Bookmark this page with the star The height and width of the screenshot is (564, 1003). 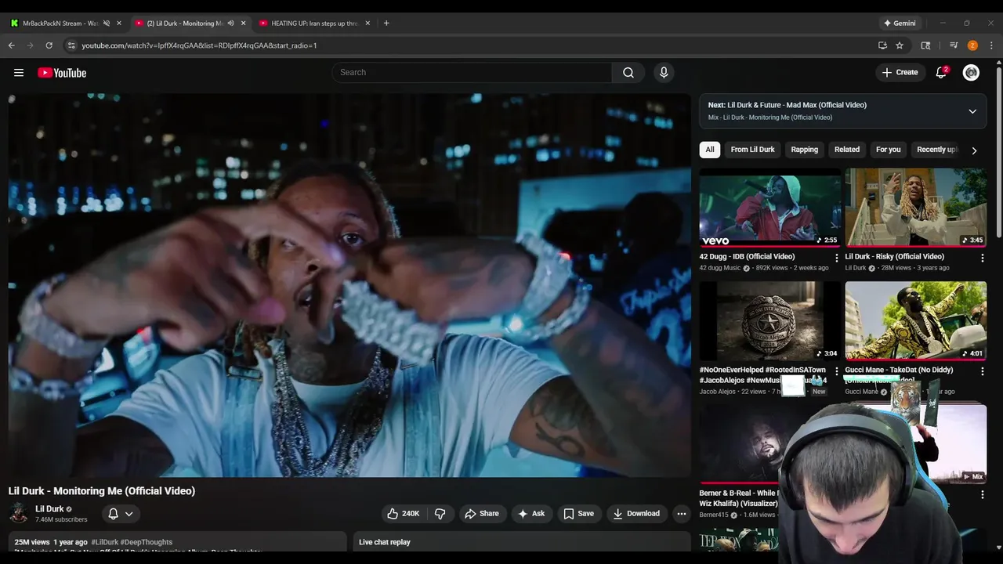900,45
